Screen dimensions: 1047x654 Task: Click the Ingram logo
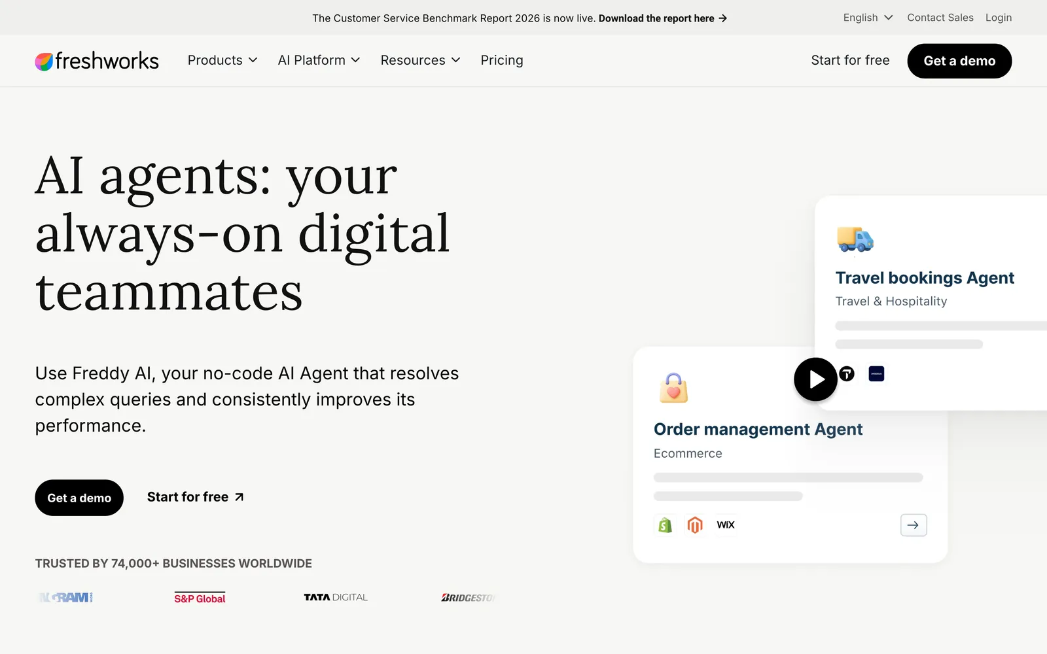[65, 598]
